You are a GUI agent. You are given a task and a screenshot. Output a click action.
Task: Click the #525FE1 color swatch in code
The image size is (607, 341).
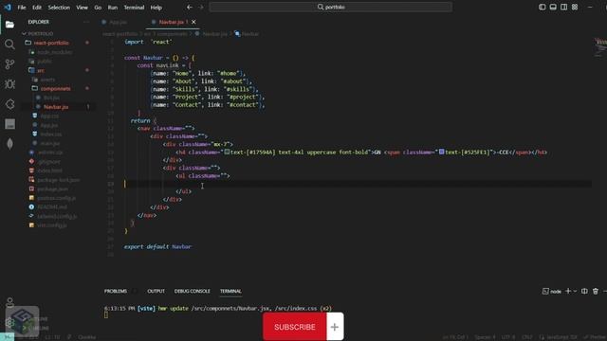coord(441,152)
